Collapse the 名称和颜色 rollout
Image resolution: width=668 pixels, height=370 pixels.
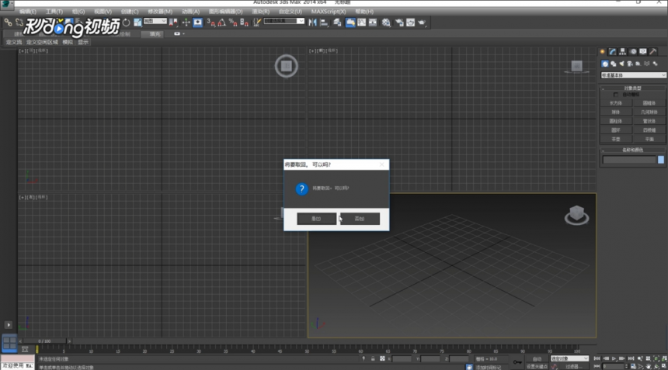pyautogui.click(x=632, y=150)
